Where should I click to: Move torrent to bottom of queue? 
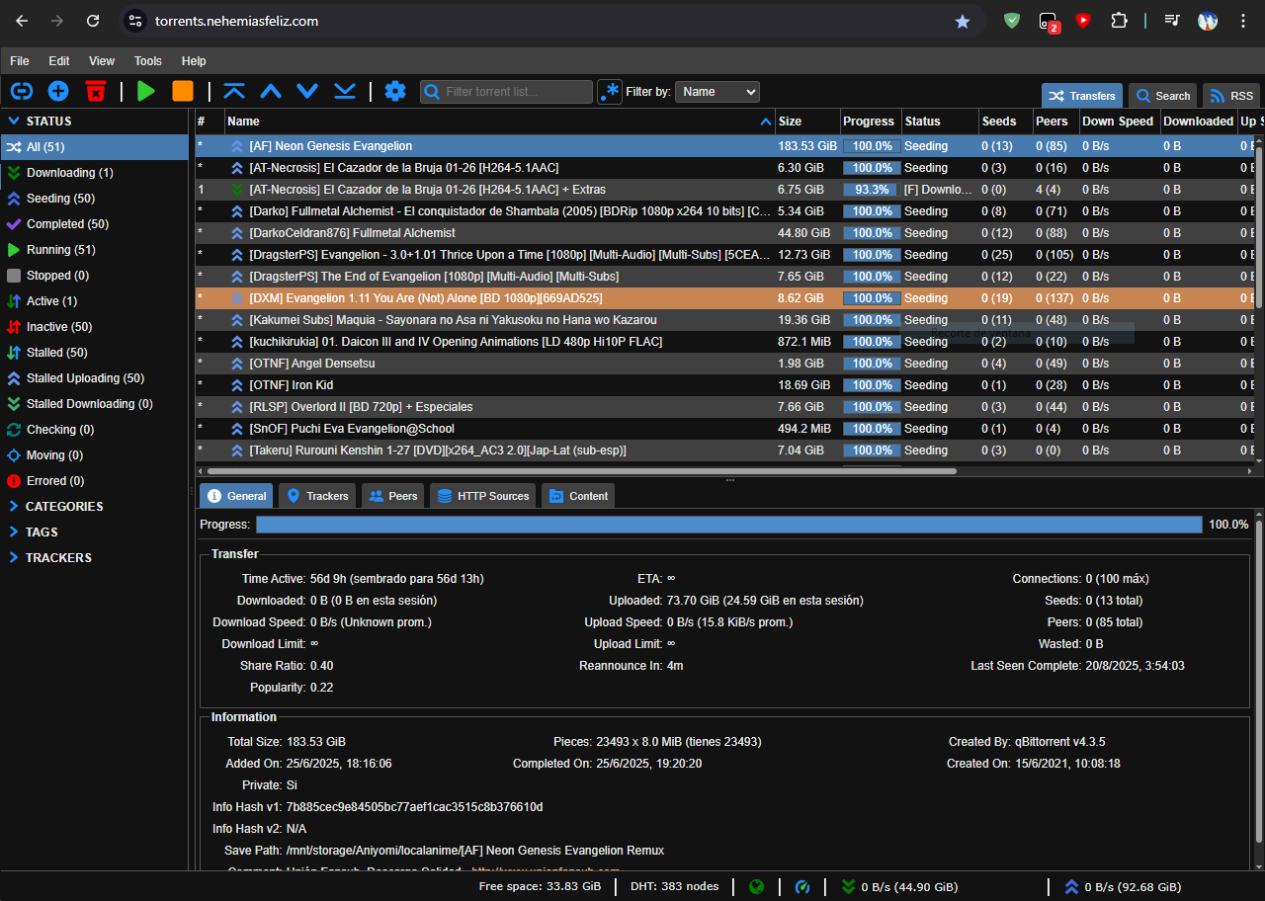344,91
